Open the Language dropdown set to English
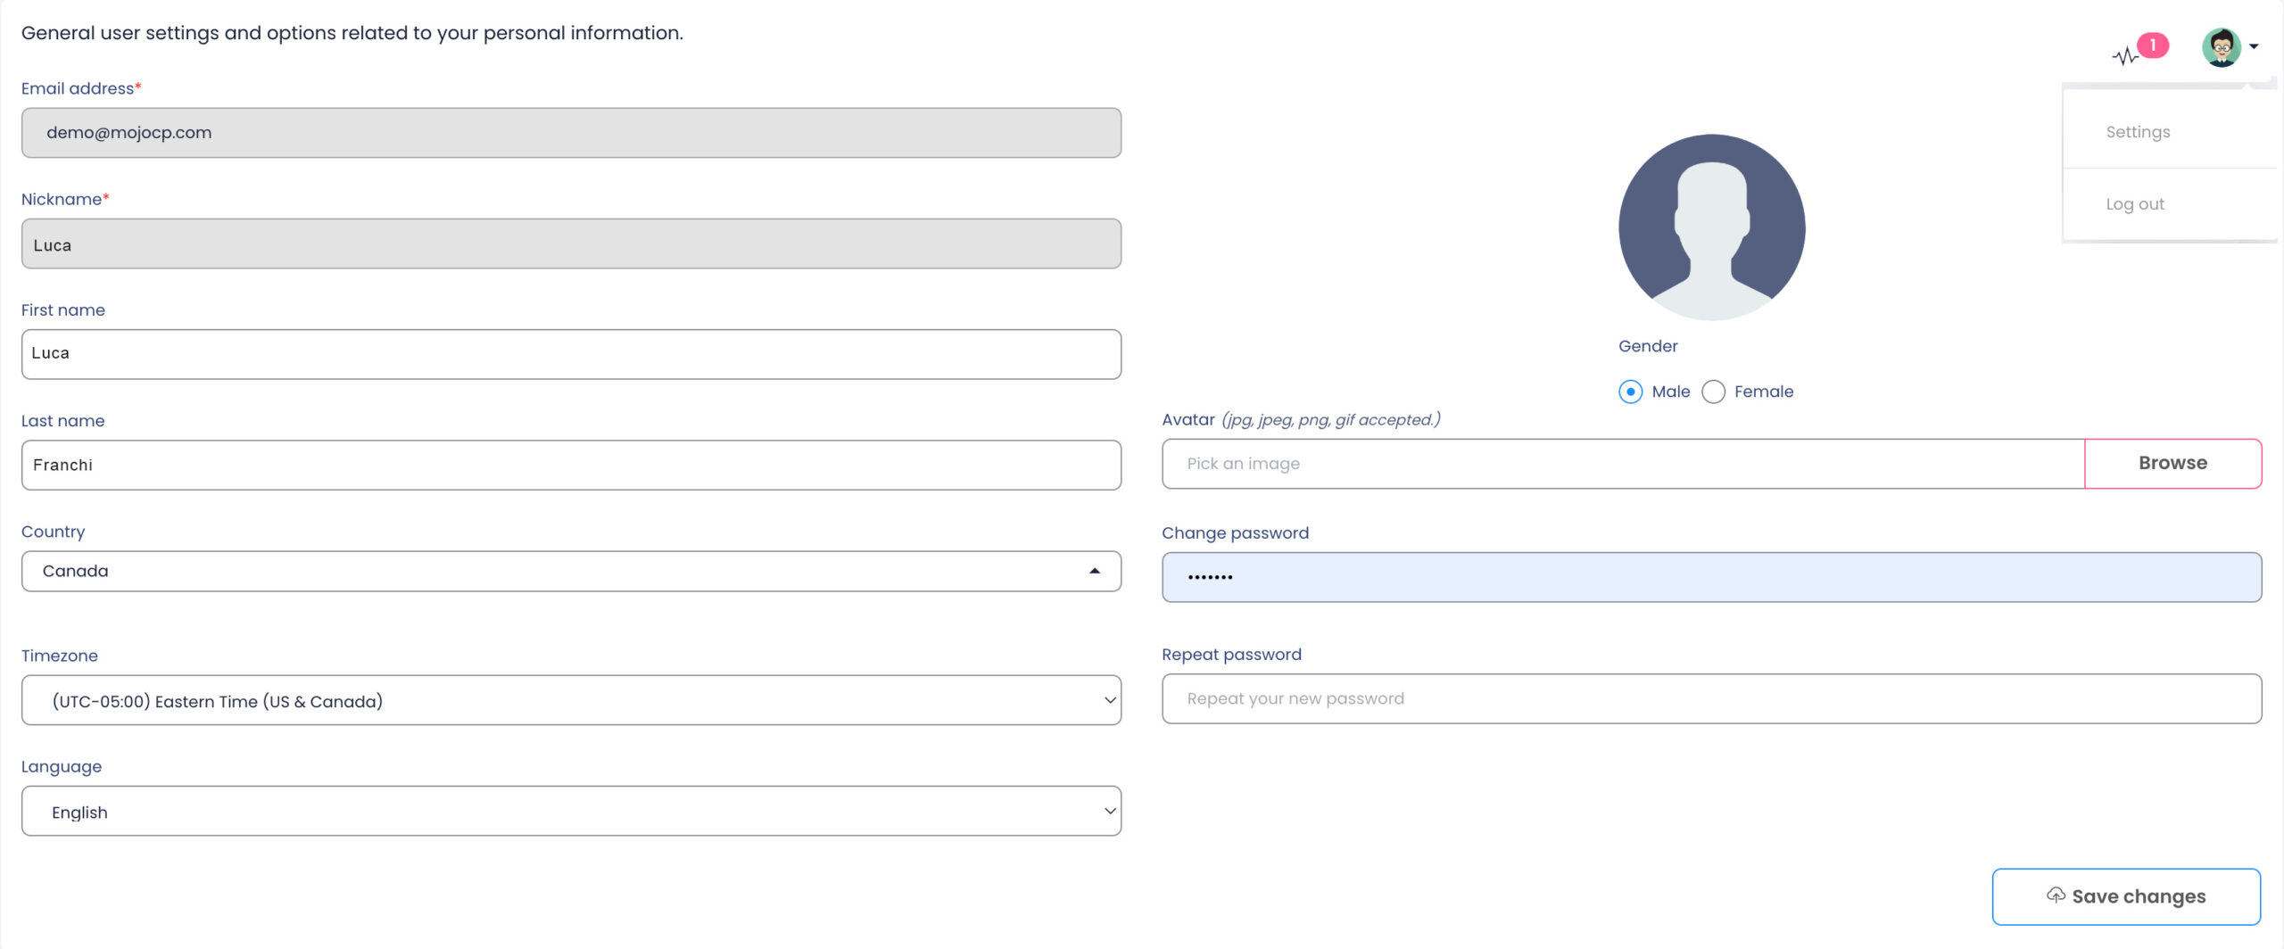This screenshot has height=949, width=2284. pyautogui.click(x=571, y=811)
